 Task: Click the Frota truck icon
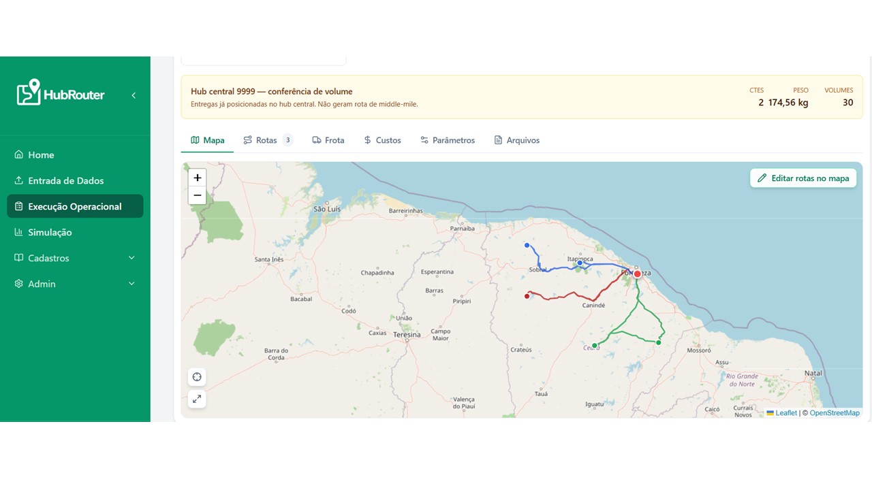[317, 140]
